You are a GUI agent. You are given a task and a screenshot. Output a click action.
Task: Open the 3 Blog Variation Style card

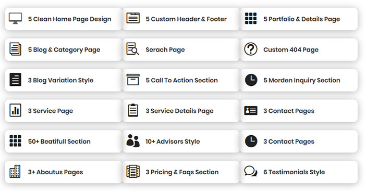coord(63,80)
